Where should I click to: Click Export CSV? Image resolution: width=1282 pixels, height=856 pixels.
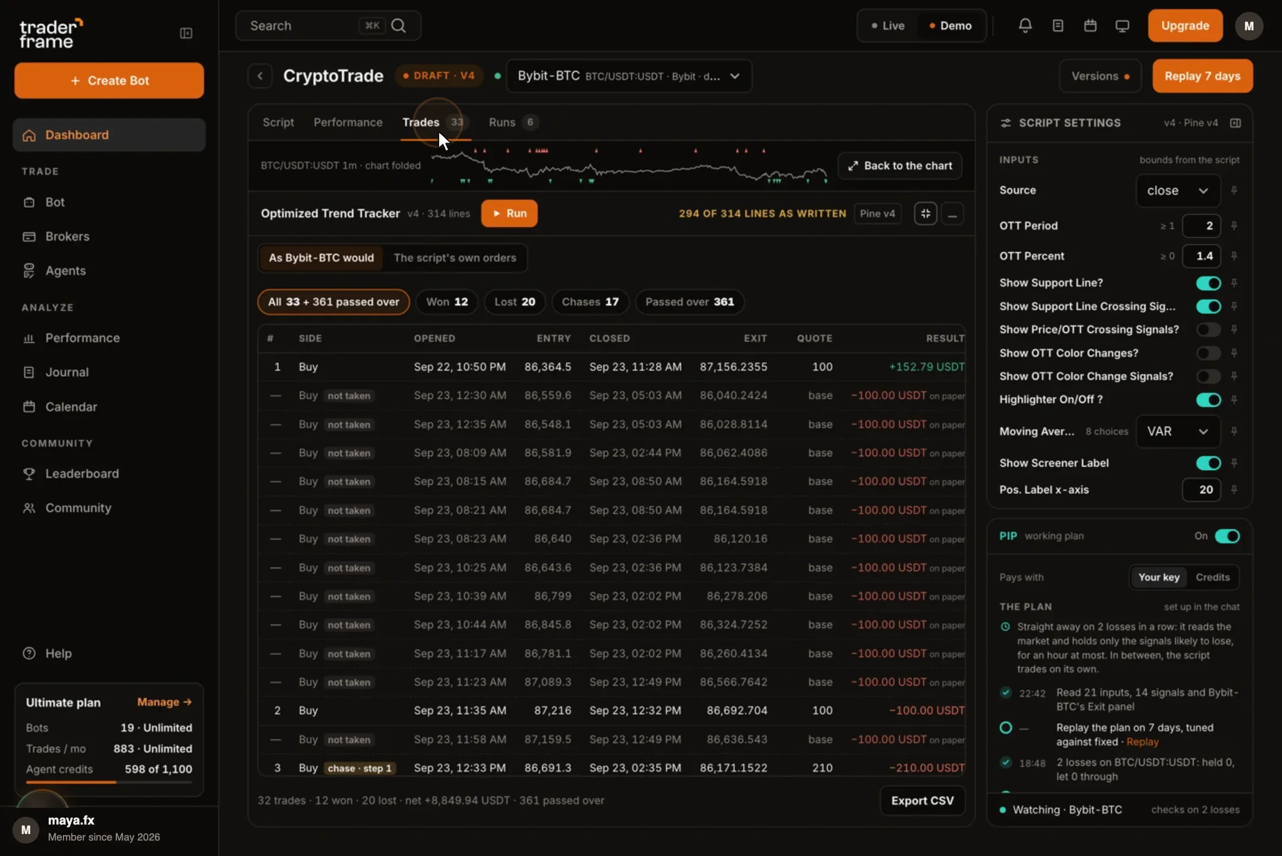tap(922, 800)
